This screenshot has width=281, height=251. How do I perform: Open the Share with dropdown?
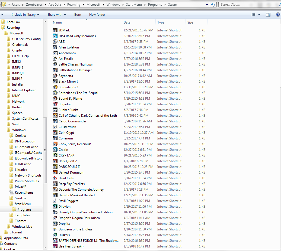coord(57,15)
